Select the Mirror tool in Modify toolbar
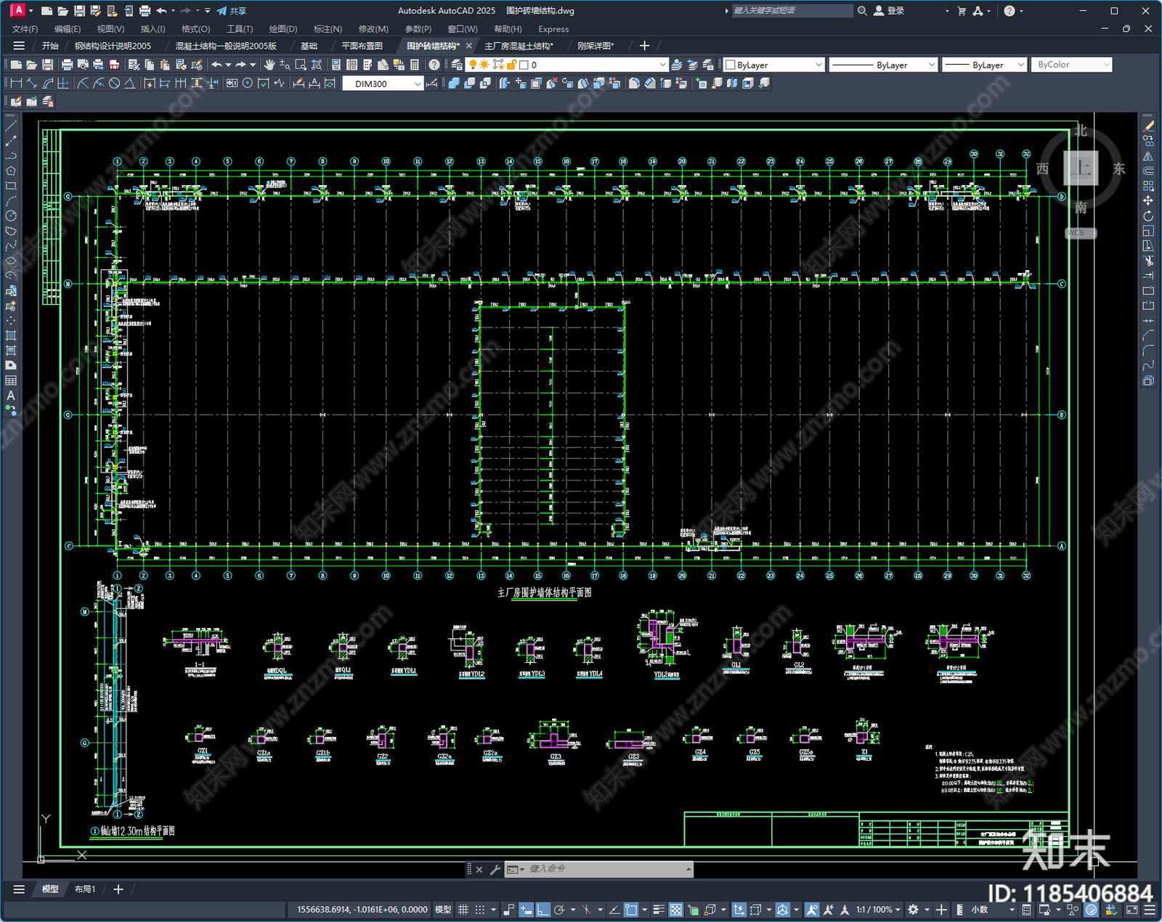This screenshot has width=1162, height=922. coord(1148,156)
